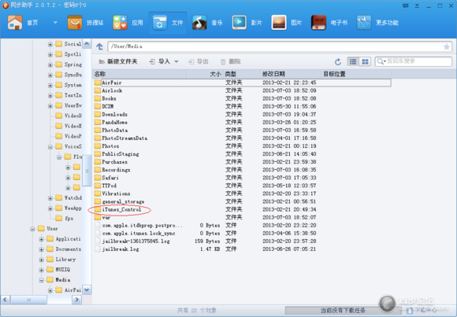Open the 资源站 shopping bag icon
This screenshot has width=457, height=317.
pyautogui.click(x=75, y=22)
